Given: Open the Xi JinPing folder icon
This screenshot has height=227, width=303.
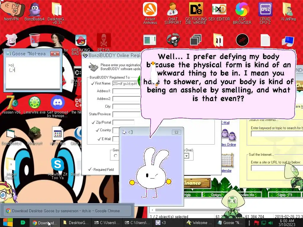Looking at the screenshot, I should (288, 11).
